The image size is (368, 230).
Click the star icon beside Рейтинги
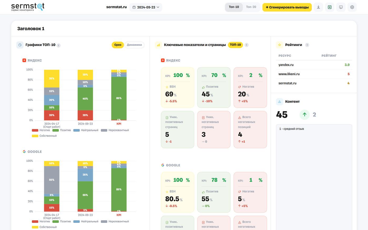point(279,45)
